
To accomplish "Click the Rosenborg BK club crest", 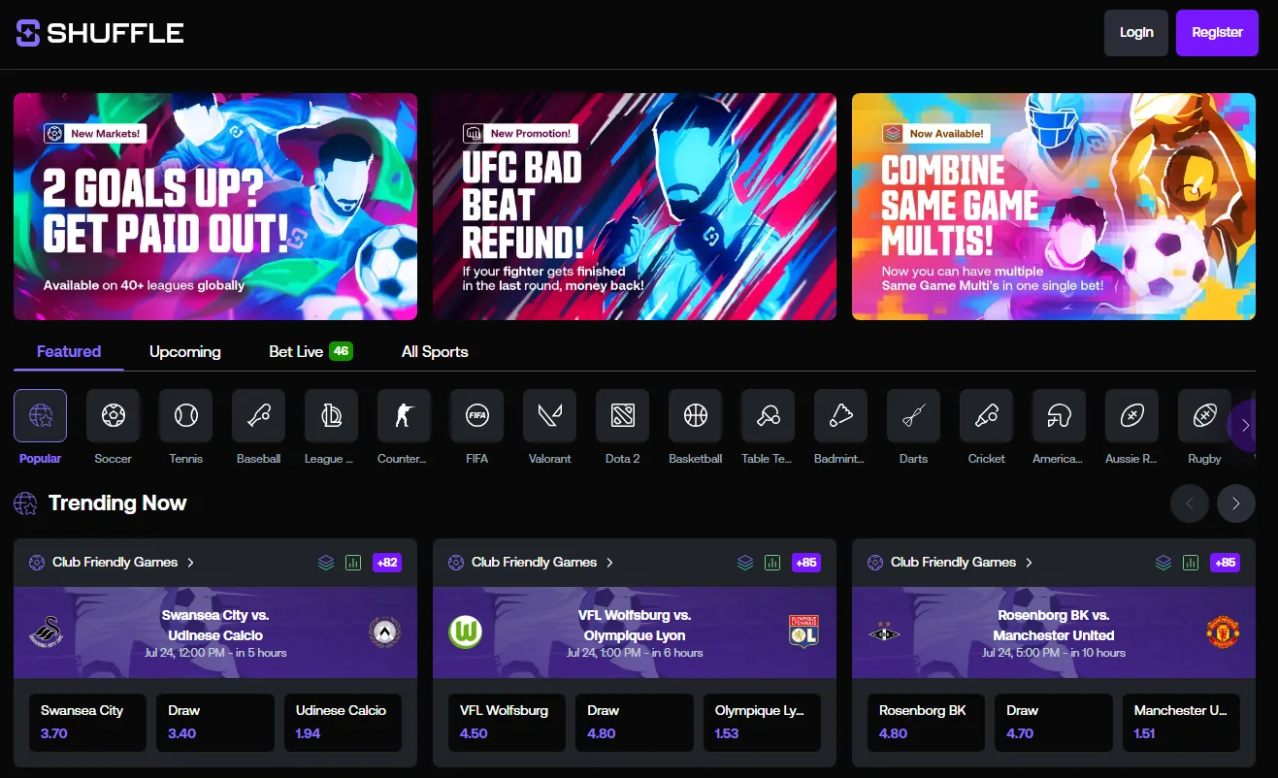I will coord(884,633).
